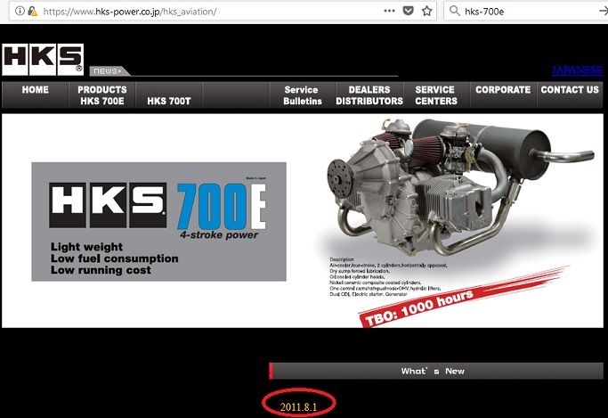
Task: Open SERVICE CENTERS page
Action: [x=436, y=95]
